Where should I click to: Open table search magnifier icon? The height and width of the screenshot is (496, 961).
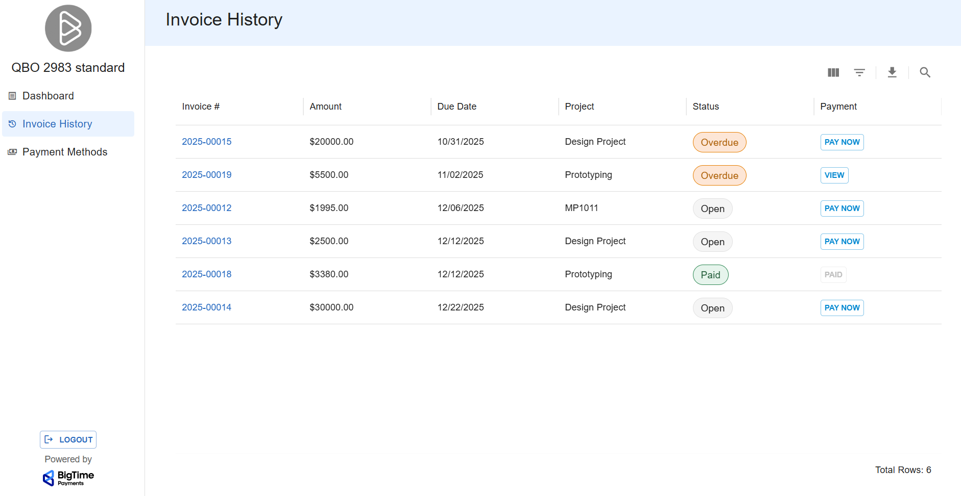tap(925, 72)
